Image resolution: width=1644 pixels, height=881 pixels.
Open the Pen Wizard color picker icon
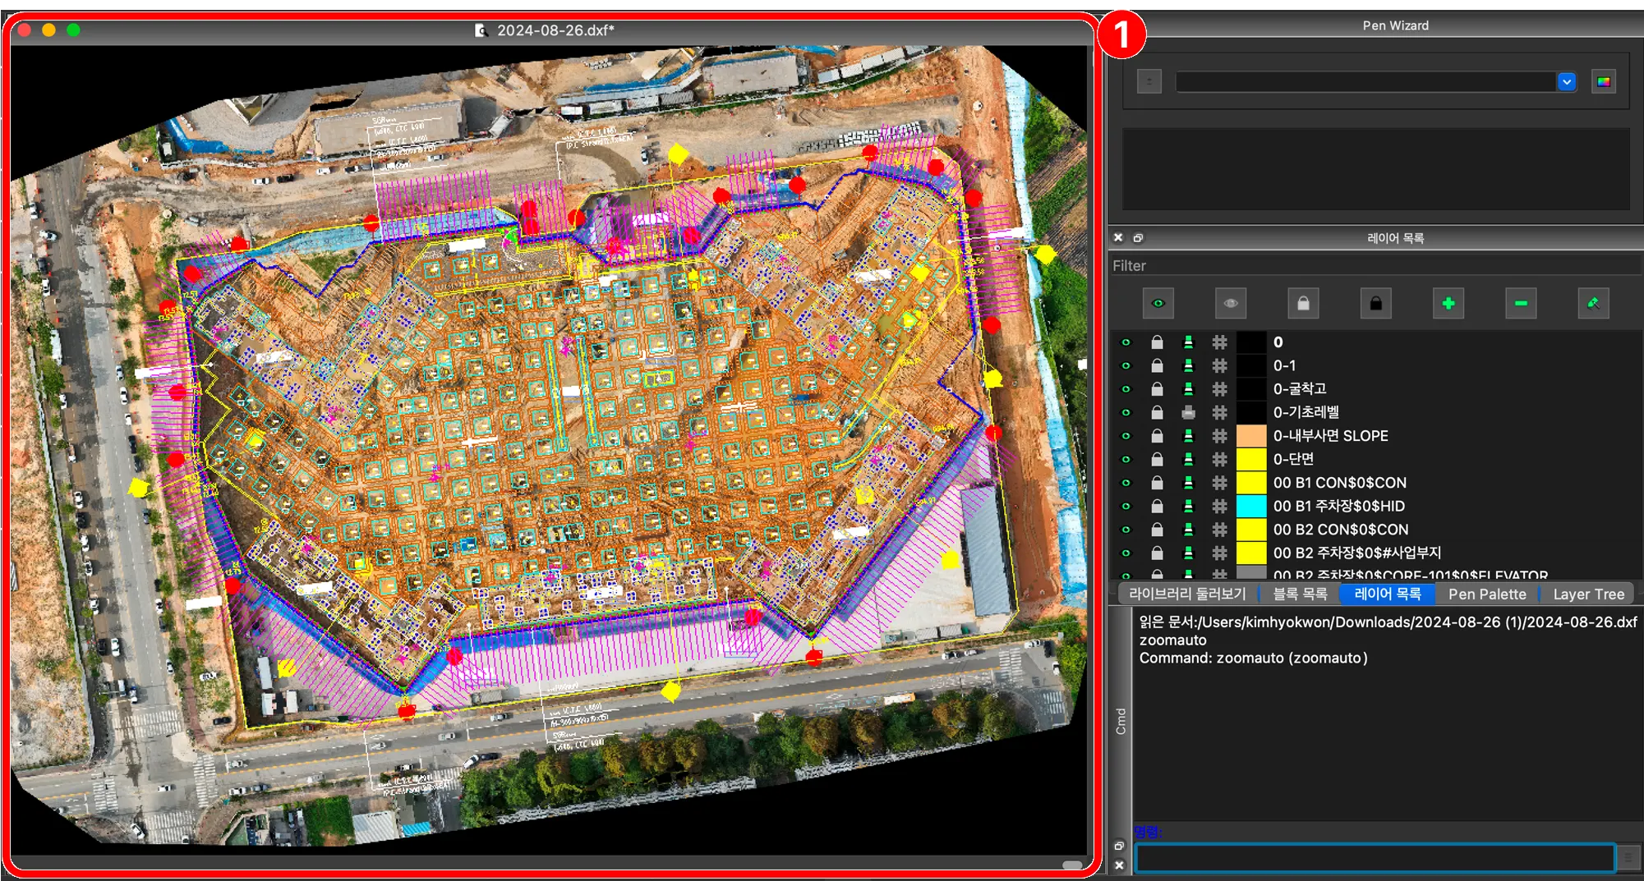point(1603,81)
